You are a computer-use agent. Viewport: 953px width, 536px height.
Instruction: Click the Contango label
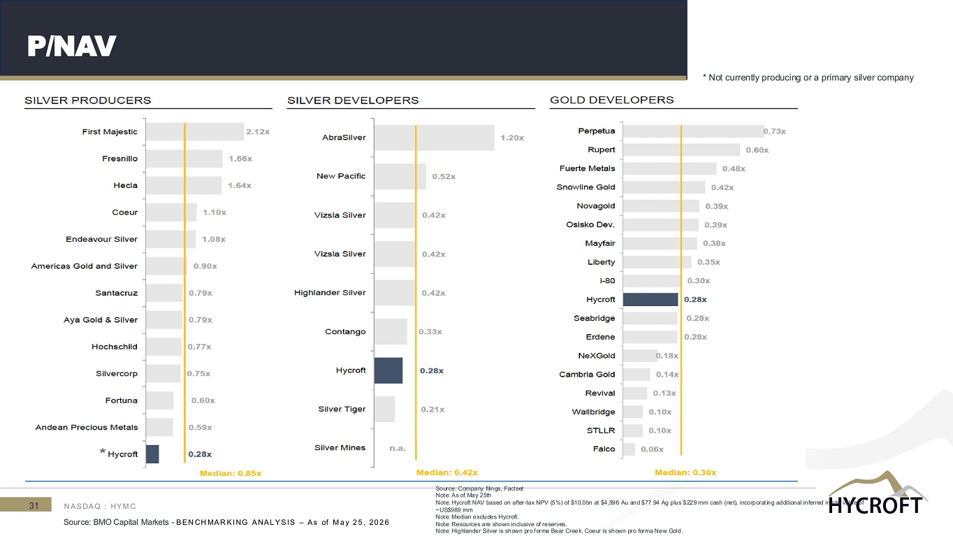(345, 331)
